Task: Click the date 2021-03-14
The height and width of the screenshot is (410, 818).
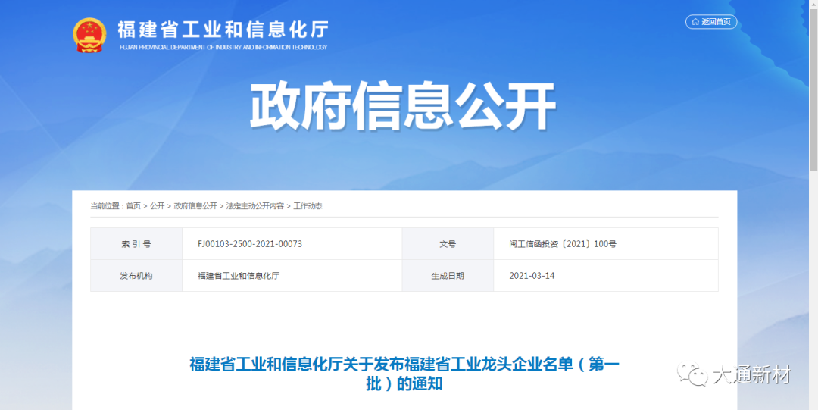Action: [532, 276]
